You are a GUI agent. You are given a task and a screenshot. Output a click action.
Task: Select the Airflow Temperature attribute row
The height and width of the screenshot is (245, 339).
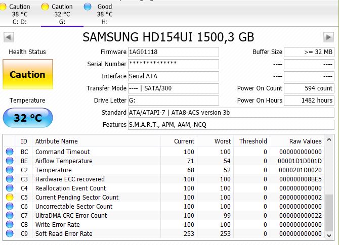[163, 161]
